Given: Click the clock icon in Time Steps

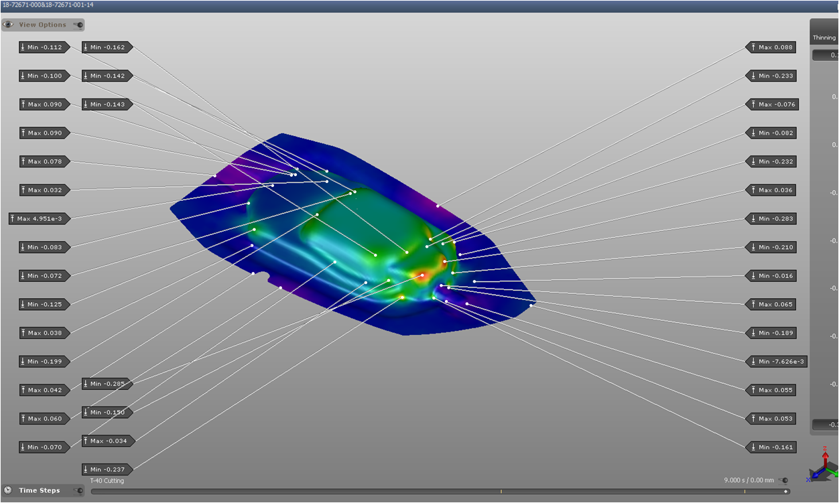Looking at the screenshot, I should [9, 490].
